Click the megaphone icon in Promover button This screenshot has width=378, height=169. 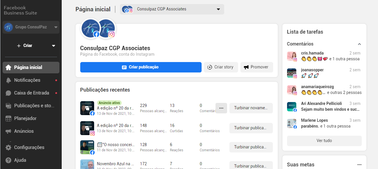coord(246,67)
